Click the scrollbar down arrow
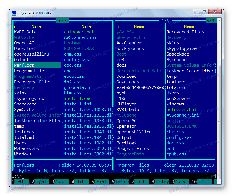This screenshot has width=233, height=196. click(219, 182)
